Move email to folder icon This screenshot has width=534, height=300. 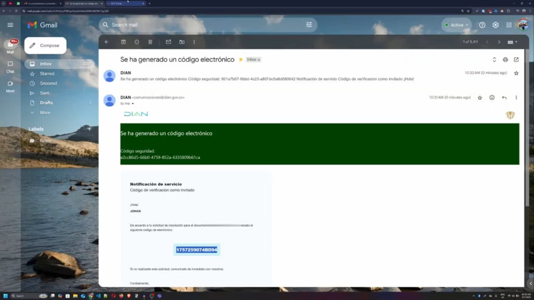182,42
